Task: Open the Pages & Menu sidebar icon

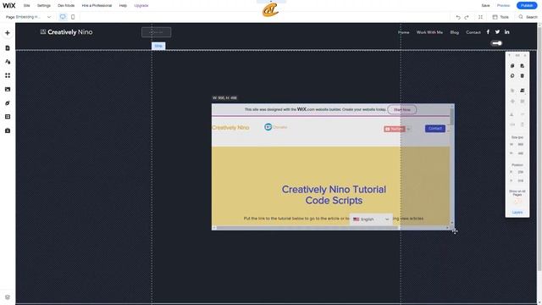Action: (8, 48)
